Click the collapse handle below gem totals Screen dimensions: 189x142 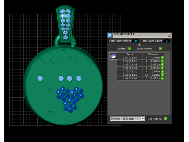[139, 45]
